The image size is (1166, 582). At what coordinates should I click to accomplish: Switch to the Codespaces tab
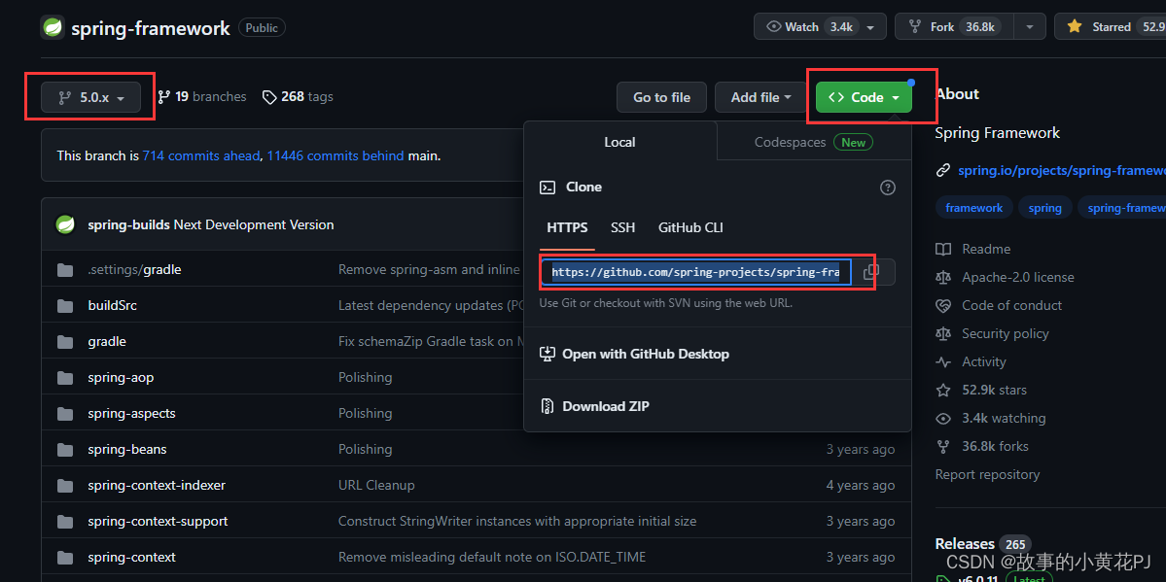click(814, 142)
